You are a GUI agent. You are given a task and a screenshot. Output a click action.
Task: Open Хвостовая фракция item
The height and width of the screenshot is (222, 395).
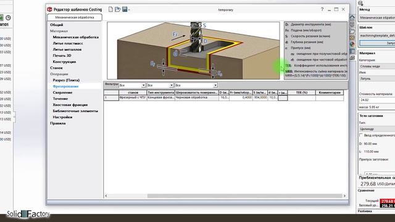(x=70, y=105)
